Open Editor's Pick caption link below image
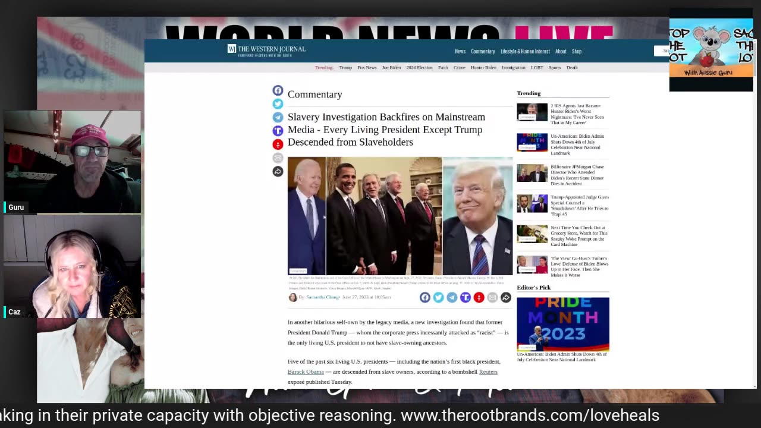 pos(562,357)
